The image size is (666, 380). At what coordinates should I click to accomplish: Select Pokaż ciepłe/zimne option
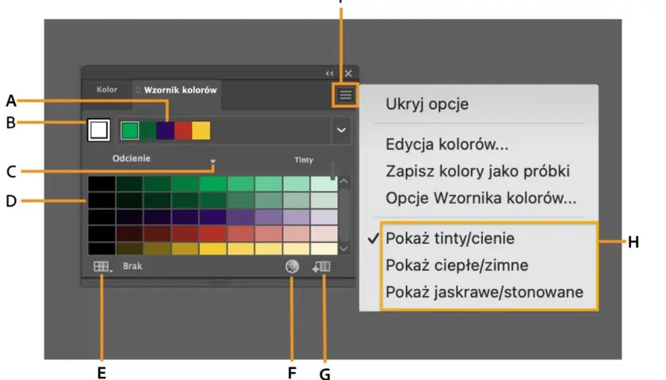click(x=457, y=265)
